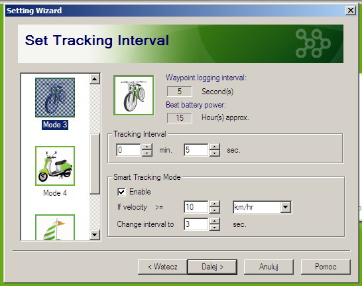Image resolution: width=362 pixels, height=286 pixels.
Task: Decrease the Change interval to value
Action: pyautogui.click(x=215, y=228)
